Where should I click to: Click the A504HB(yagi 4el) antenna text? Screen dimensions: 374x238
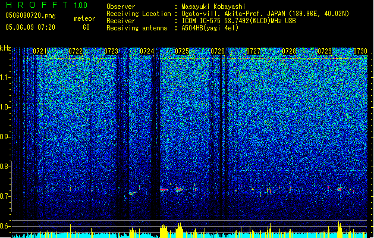tap(210, 28)
